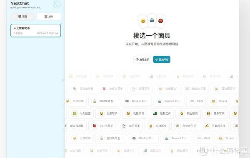Select the 人工智能助手 chat conversation
This screenshot has height=158, width=250.
(35, 30)
